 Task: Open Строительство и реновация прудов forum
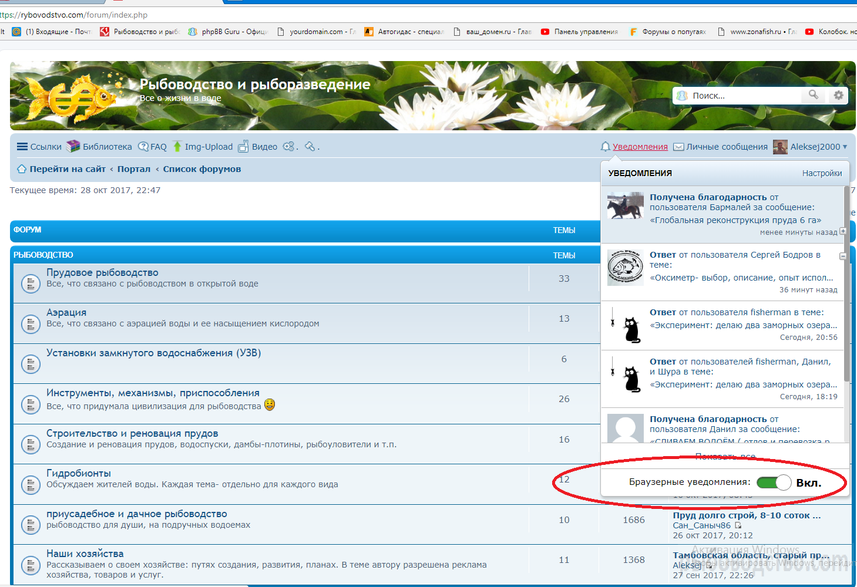coord(132,433)
